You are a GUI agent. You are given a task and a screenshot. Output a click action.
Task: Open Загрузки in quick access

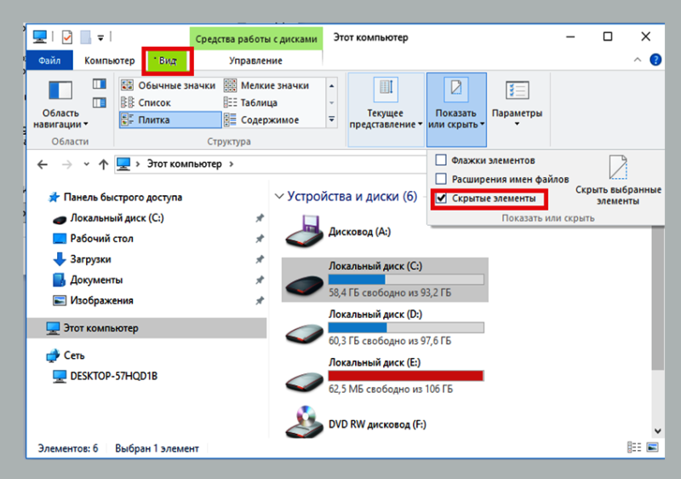pos(90,259)
